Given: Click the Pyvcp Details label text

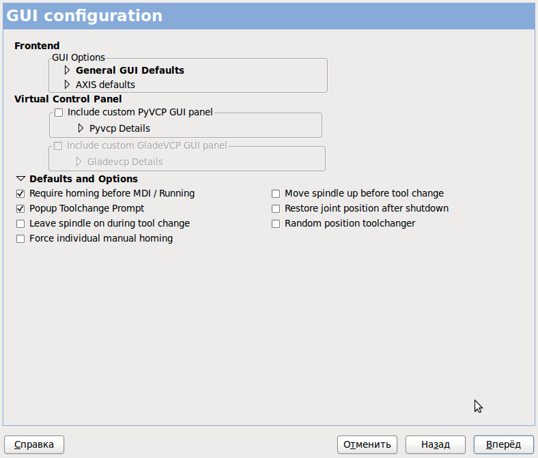Looking at the screenshot, I should coord(119,128).
